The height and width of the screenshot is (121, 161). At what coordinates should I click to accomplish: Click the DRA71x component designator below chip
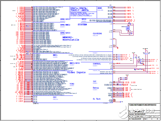pos(36,104)
